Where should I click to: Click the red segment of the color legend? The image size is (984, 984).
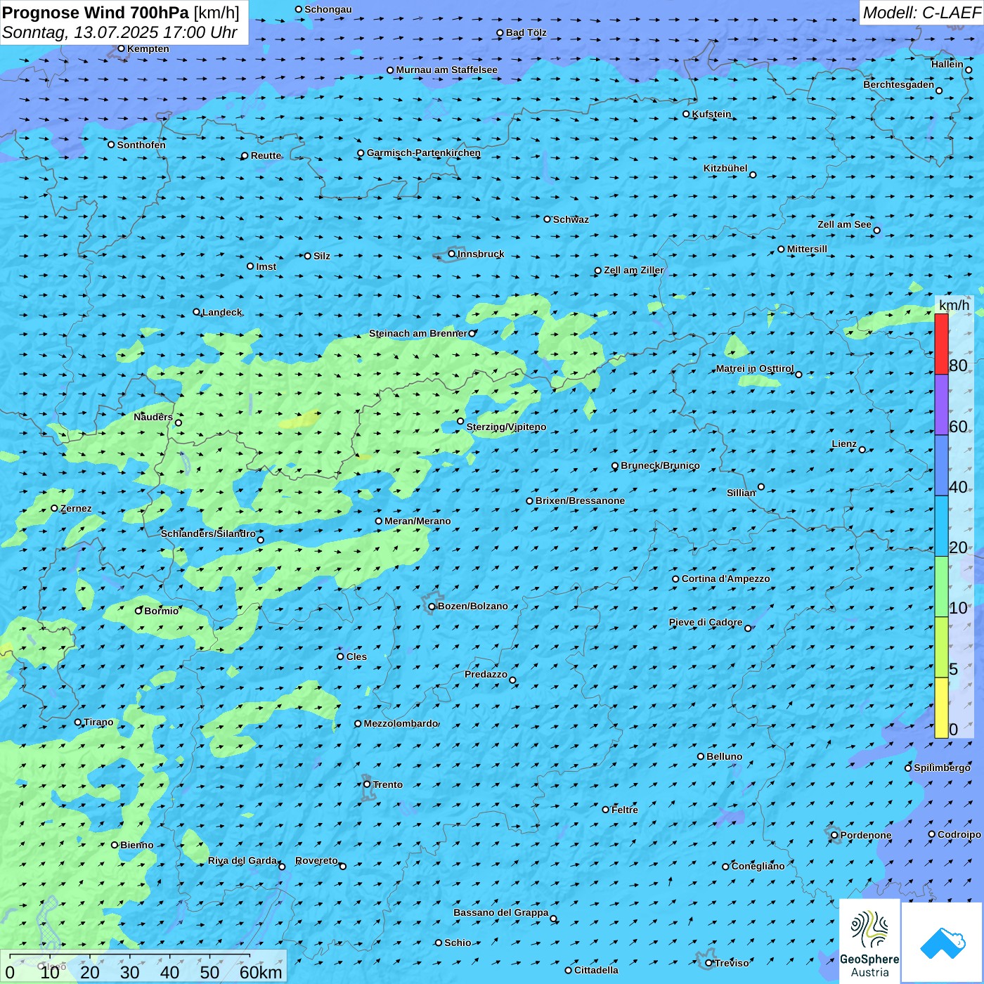click(x=941, y=344)
